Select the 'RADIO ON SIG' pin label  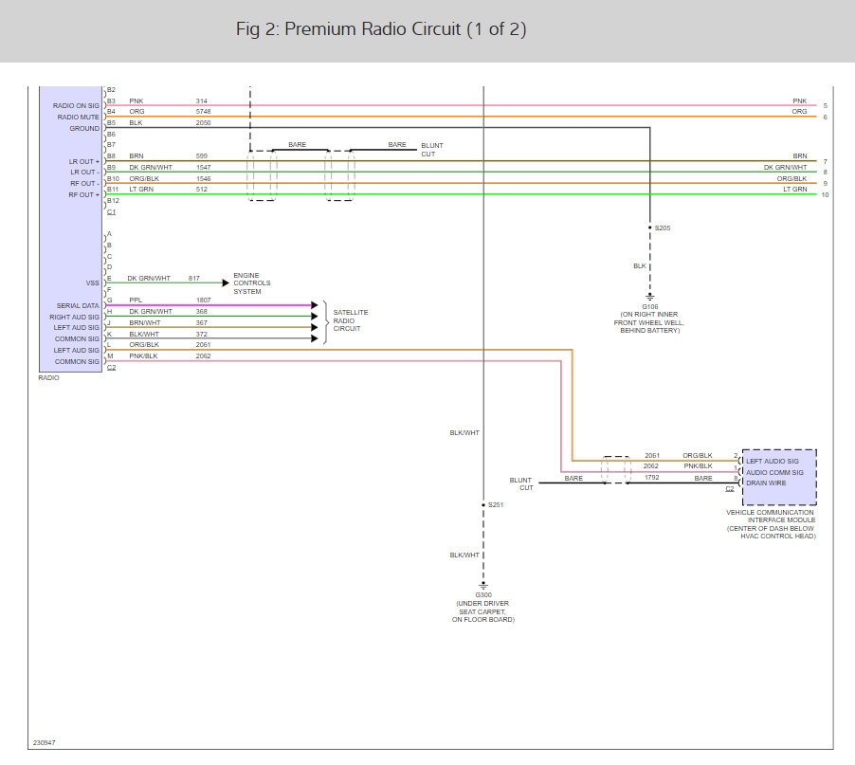76,106
